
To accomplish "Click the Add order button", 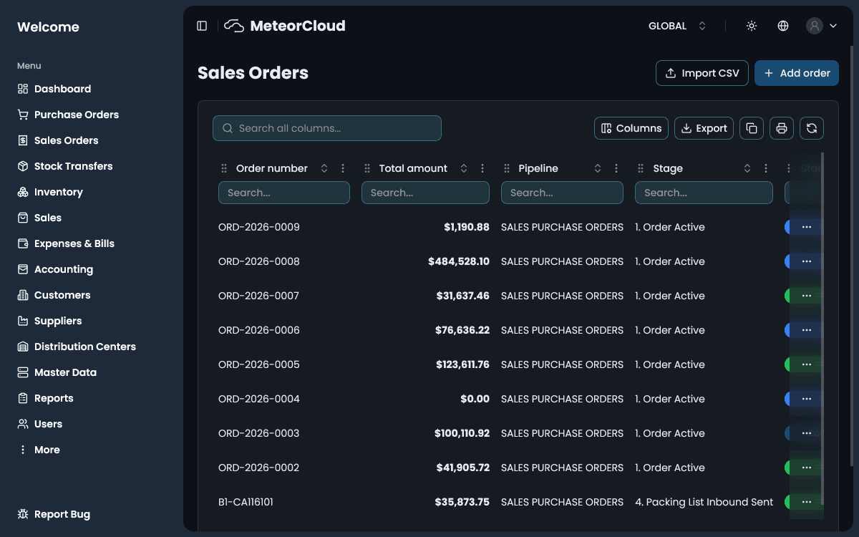I will (x=796, y=72).
